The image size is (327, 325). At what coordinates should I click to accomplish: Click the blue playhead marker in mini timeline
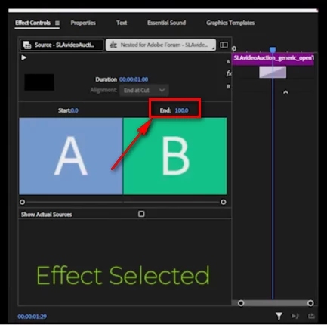[273, 49]
